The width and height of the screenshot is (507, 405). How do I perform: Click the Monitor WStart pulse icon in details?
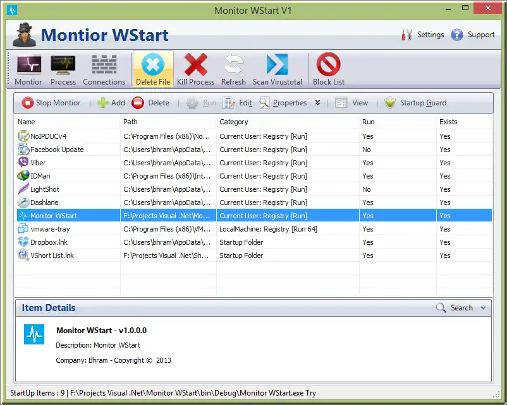(x=34, y=334)
